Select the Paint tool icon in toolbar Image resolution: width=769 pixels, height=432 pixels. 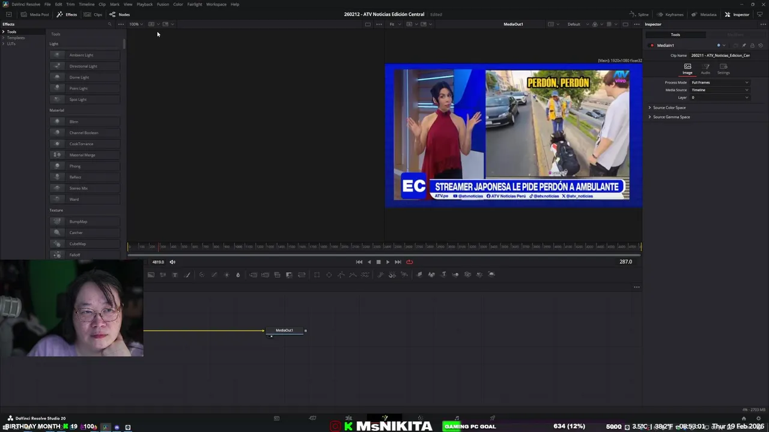[x=187, y=275]
